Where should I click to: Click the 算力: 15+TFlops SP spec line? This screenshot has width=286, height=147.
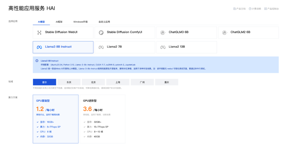pos(96,127)
